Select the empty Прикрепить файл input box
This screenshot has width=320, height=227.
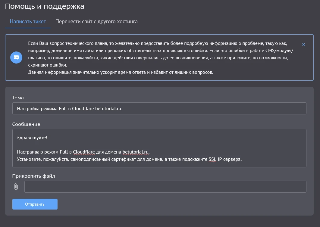point(165,187)
